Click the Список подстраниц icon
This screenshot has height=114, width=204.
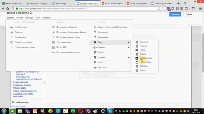click(12, 42)
